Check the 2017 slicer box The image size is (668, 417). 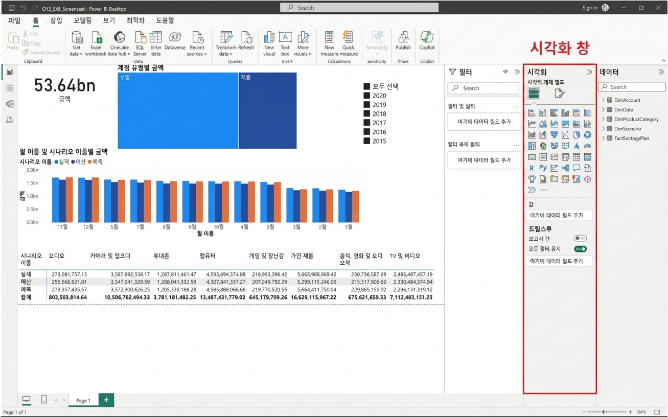(366, 123)
